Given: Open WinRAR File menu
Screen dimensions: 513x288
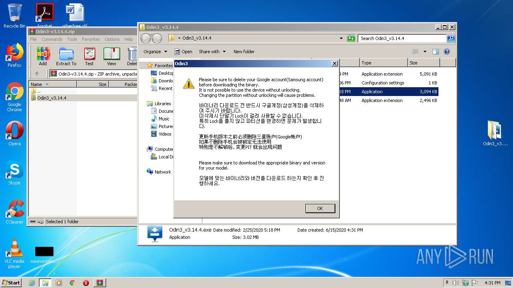Looking at the screenshot, I should (33, 39).
